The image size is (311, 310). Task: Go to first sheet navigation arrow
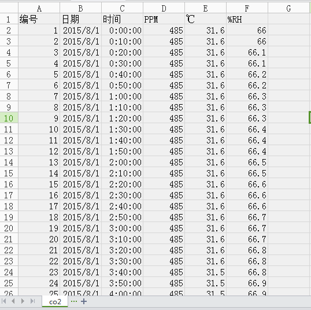click(4, 301)
